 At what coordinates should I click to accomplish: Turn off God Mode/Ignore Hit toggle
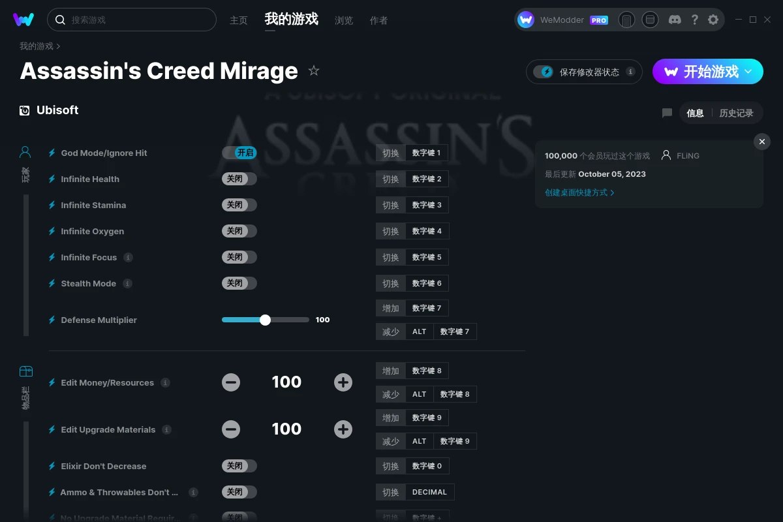pyautogui.click(x=239, y=153)
